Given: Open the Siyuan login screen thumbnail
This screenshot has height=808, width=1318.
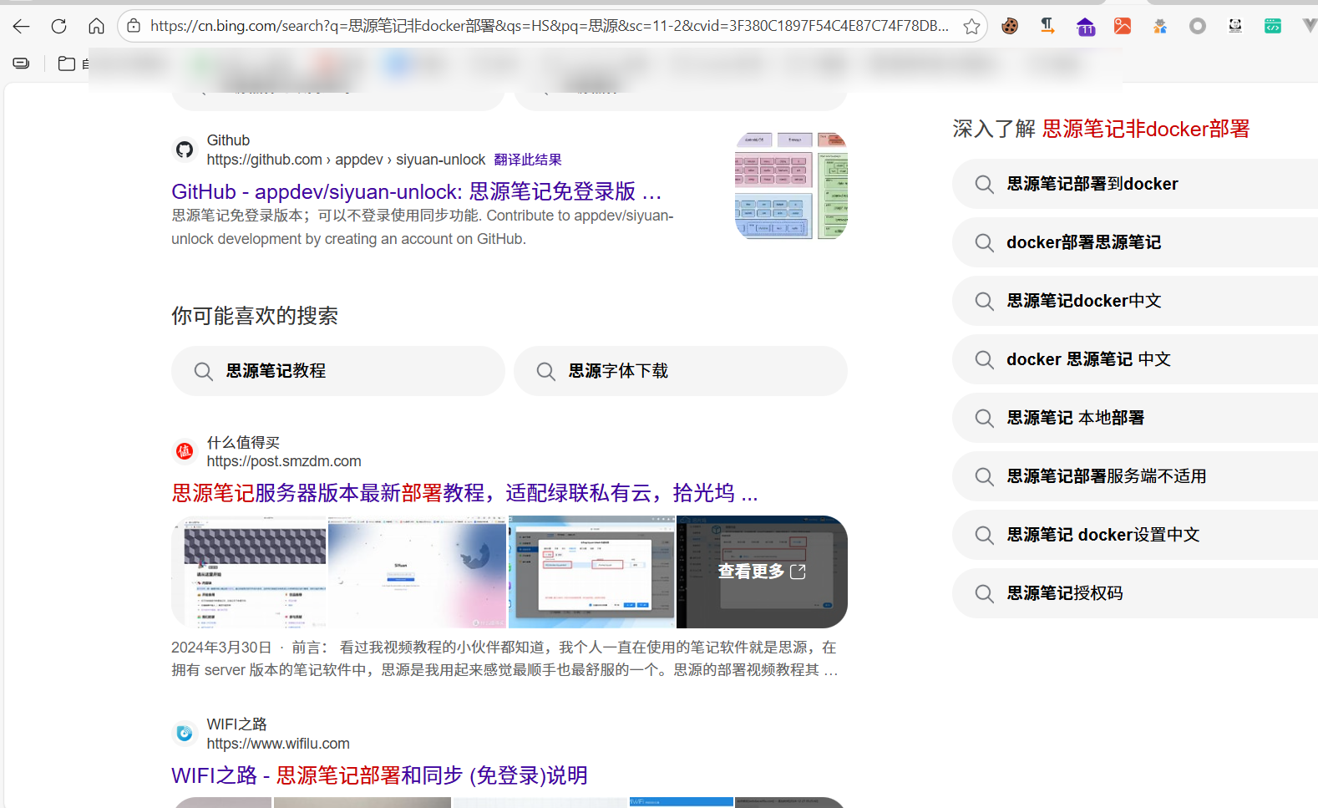Looking at the screenshot, I should (418, 572).
